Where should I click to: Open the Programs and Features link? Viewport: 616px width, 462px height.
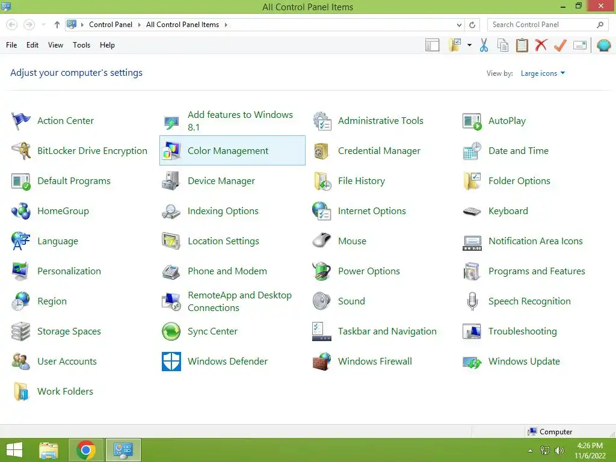click(537, 271)
